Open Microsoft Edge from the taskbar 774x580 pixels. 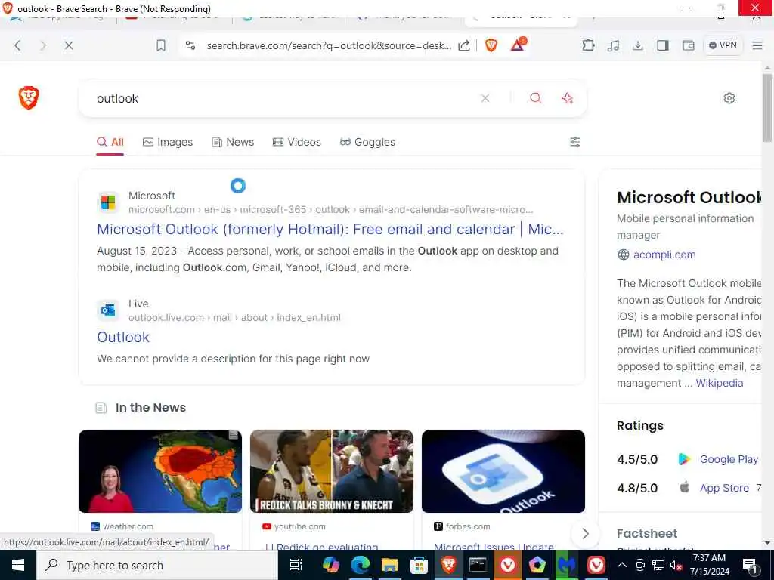click(361, 565)
